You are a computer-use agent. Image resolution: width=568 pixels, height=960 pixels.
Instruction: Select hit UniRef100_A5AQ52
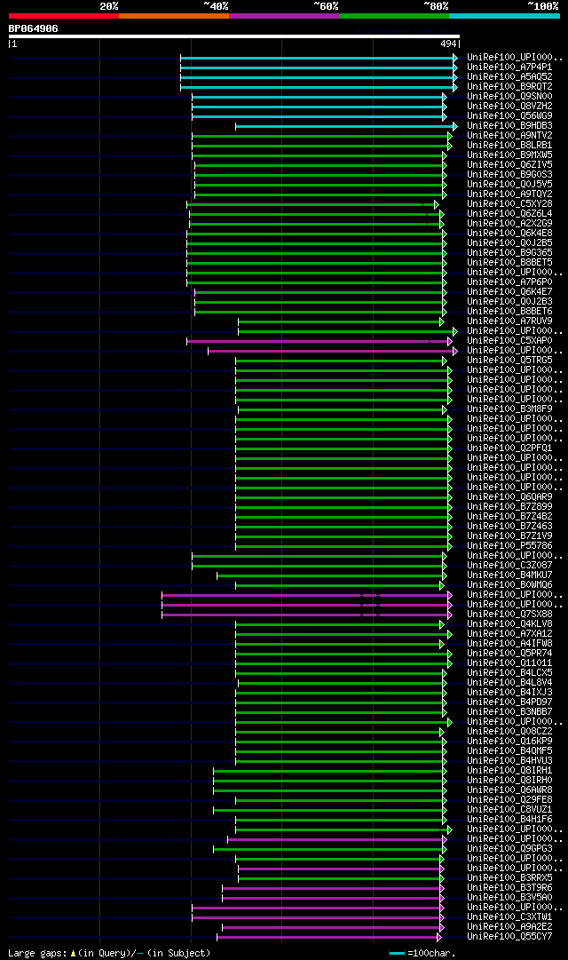[x=509, y=77]
